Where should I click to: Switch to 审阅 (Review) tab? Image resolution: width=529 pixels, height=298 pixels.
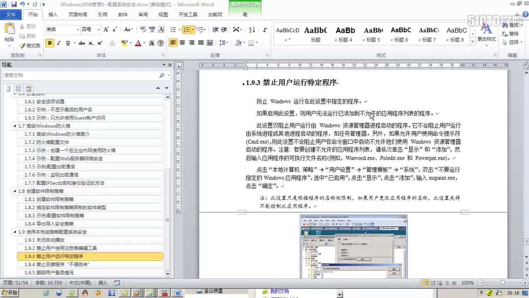143,14
